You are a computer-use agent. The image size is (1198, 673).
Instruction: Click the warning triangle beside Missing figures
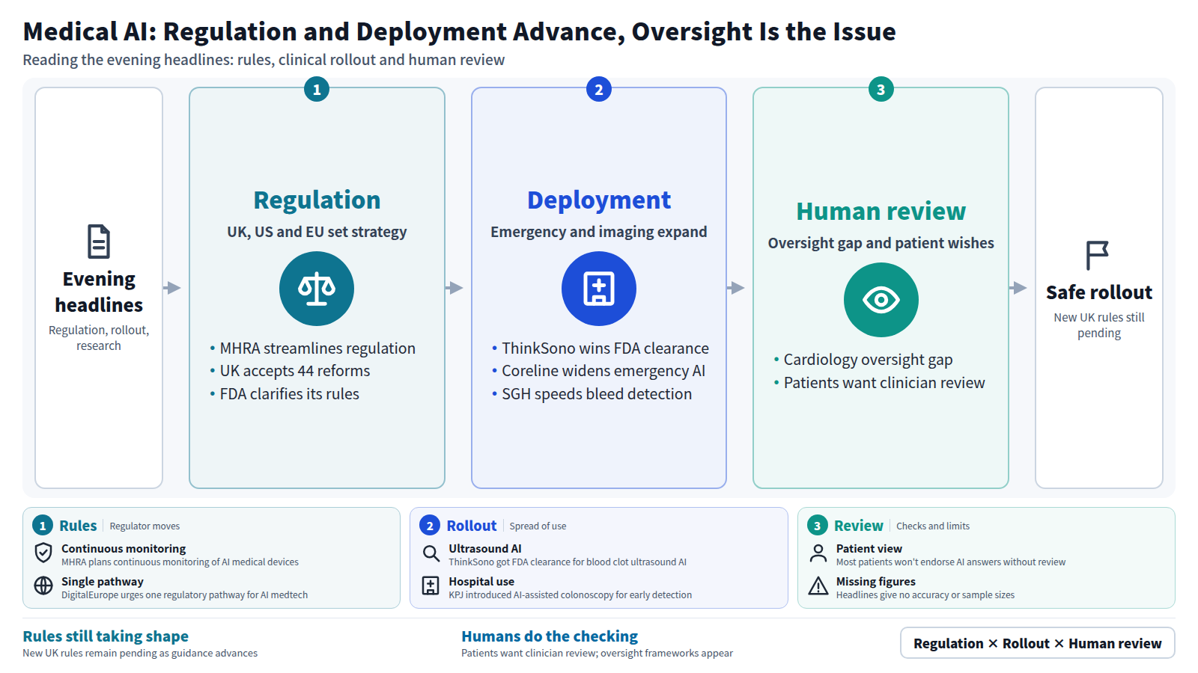click(818, 586)
